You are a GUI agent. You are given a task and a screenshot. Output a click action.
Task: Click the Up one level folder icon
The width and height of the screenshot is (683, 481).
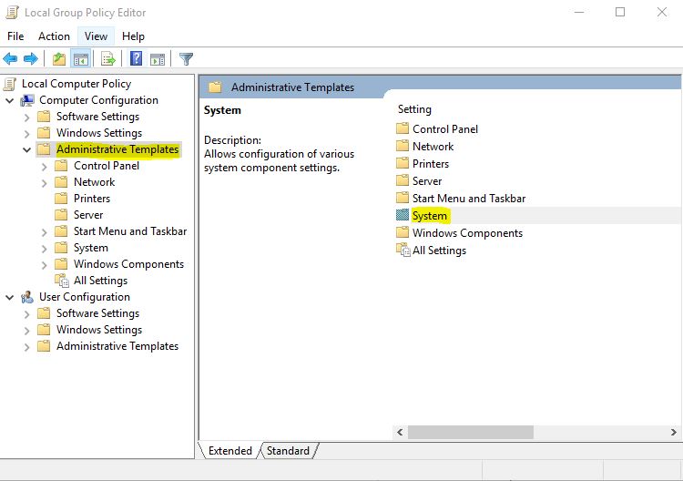pos(59,58)
